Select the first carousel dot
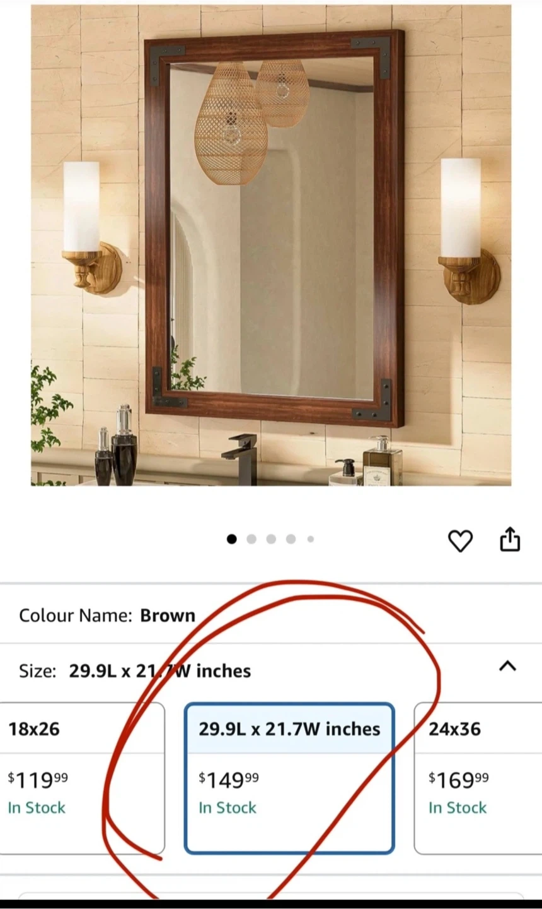This screenshot has height=909, width=542. point(232,539)
